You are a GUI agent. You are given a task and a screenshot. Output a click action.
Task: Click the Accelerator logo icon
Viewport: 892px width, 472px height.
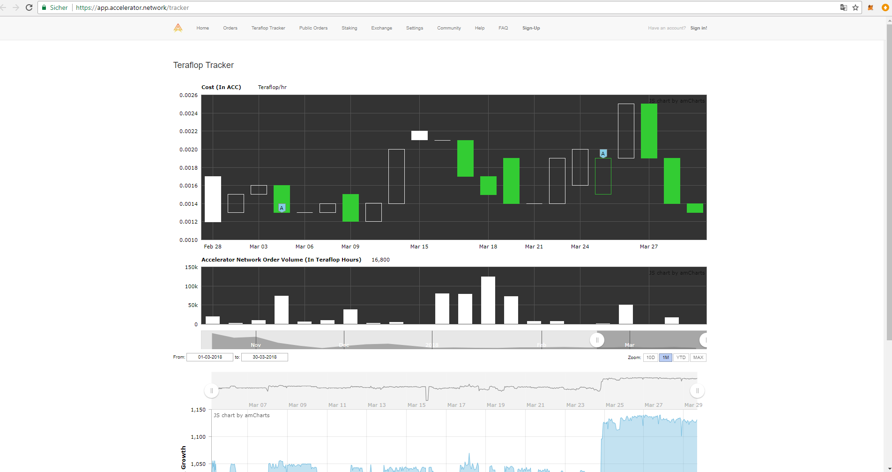tap(178, 28)
